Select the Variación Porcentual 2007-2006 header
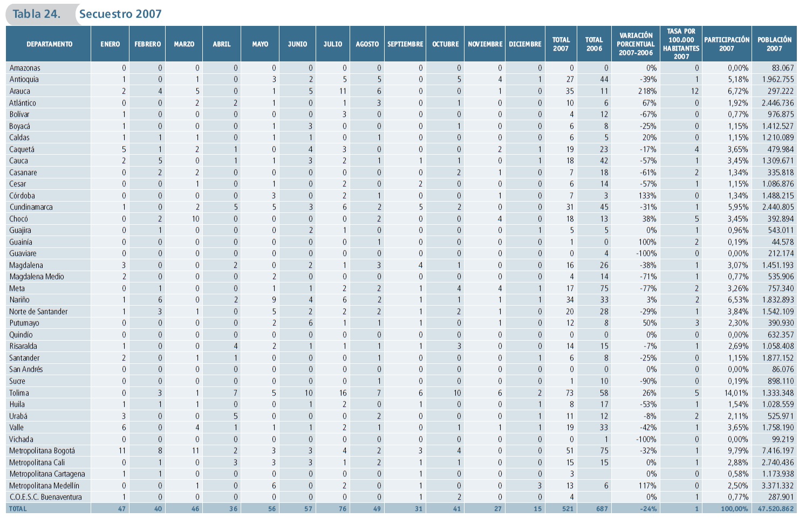 pyautogui.click(x=636, y=44)
